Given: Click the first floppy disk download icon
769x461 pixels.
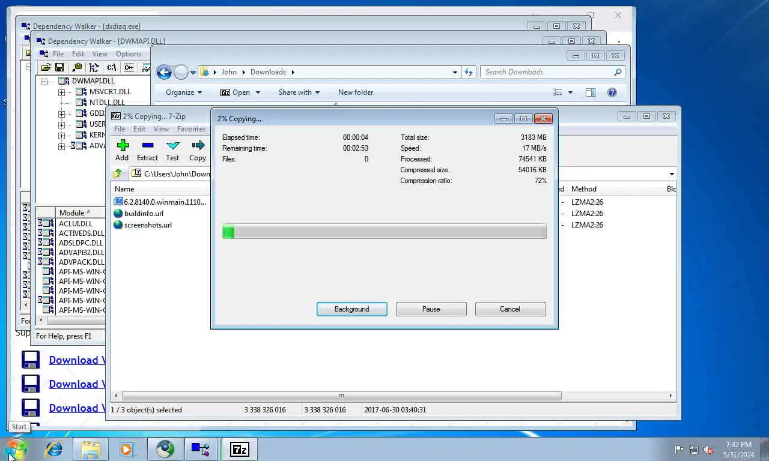Looking at the screenshot, I should click(31, 360).
